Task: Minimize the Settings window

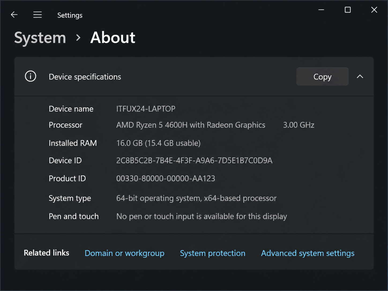Action: coord(321,10)
